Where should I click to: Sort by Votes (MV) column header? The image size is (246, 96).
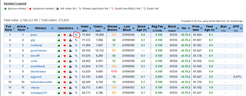(x=86, y=28)
